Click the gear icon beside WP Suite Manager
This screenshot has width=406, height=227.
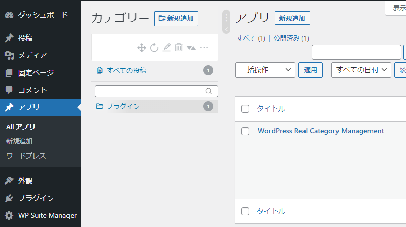point(9,216)
